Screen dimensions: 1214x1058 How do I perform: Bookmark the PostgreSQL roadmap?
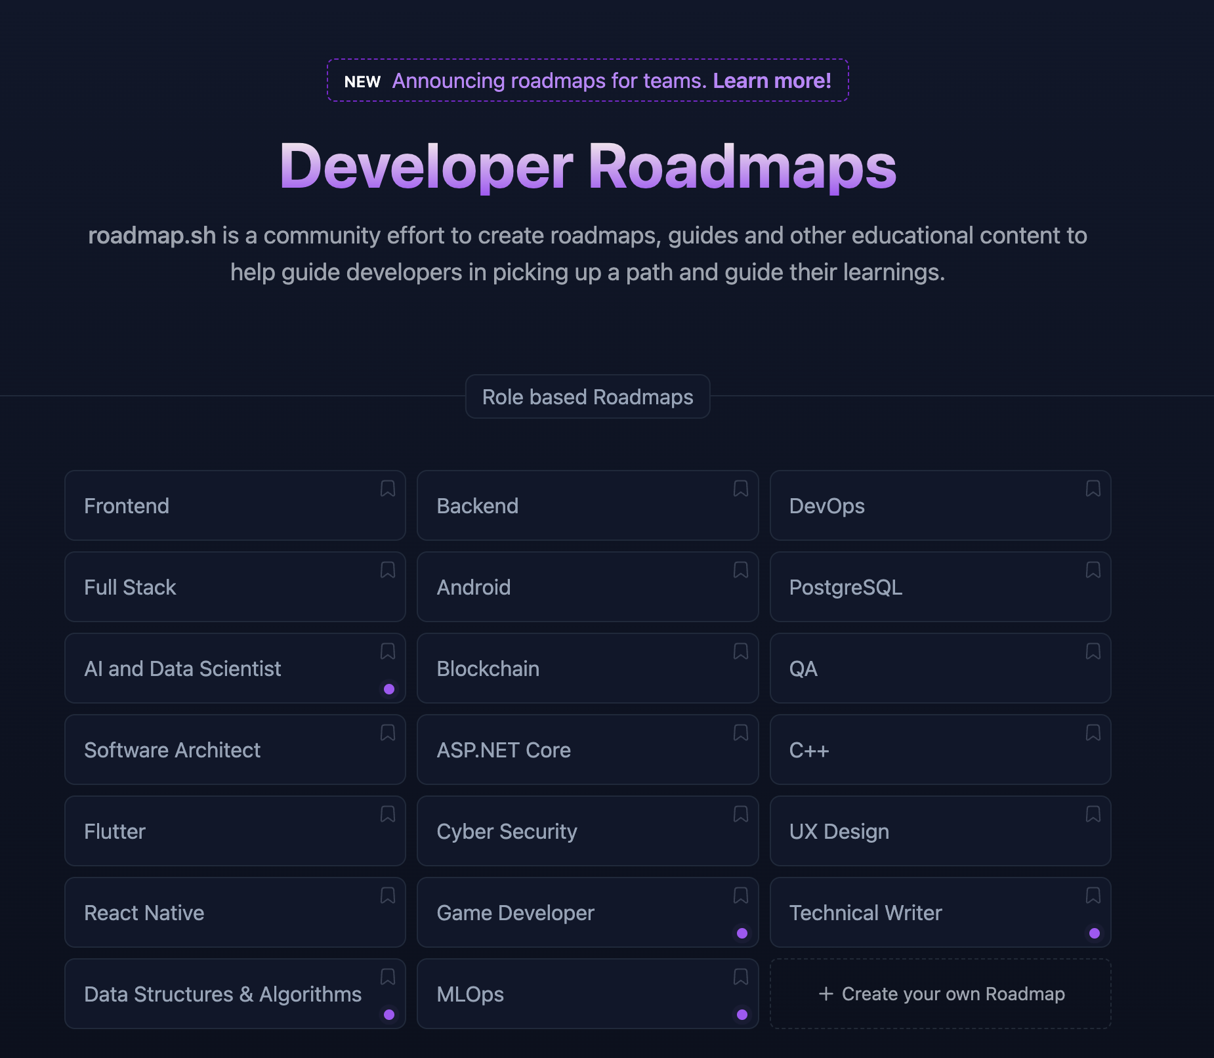click(x=1093, y=570)
